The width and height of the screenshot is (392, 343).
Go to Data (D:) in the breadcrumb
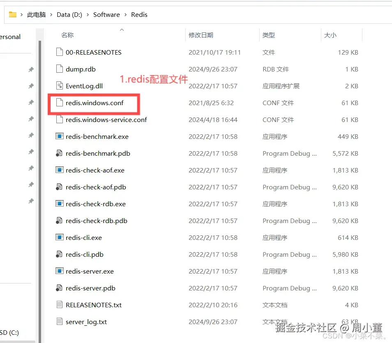coord(69,15)
